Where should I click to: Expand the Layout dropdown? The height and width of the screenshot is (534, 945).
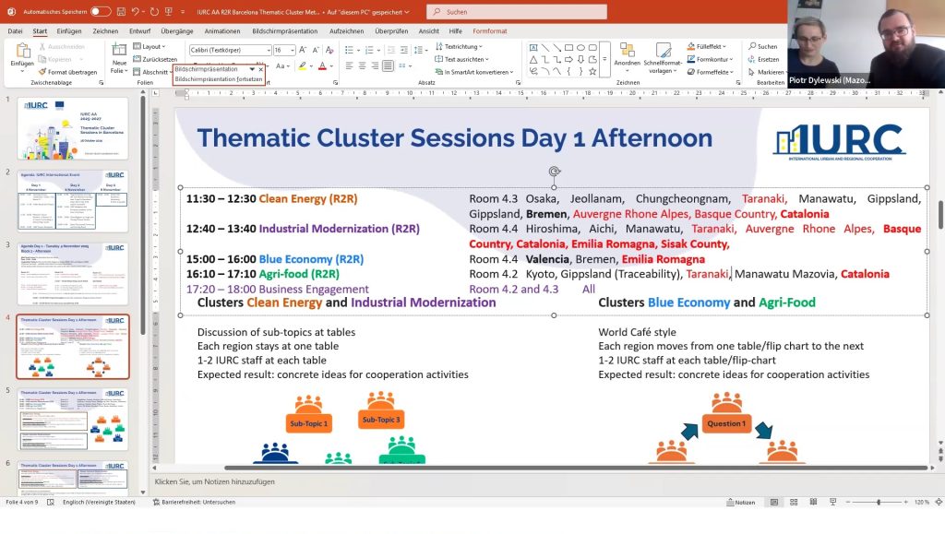(152, 46)
